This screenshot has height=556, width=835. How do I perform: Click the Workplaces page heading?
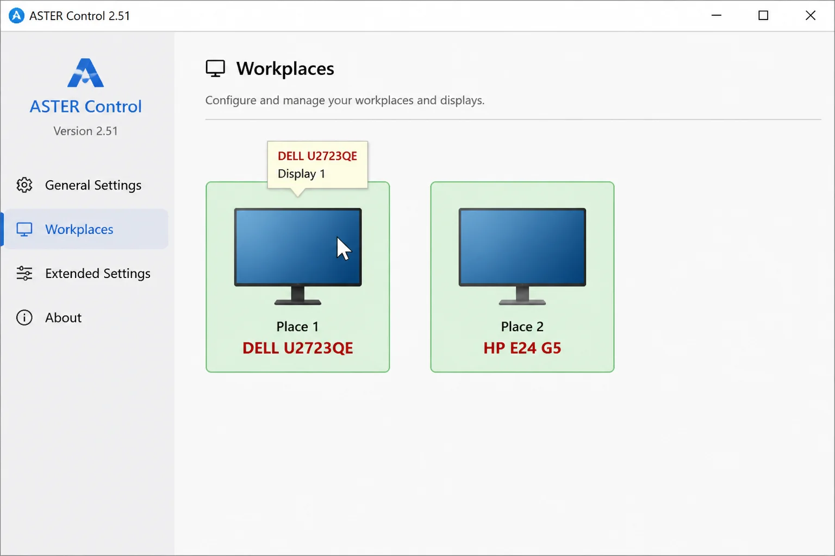tap(285, 68)
